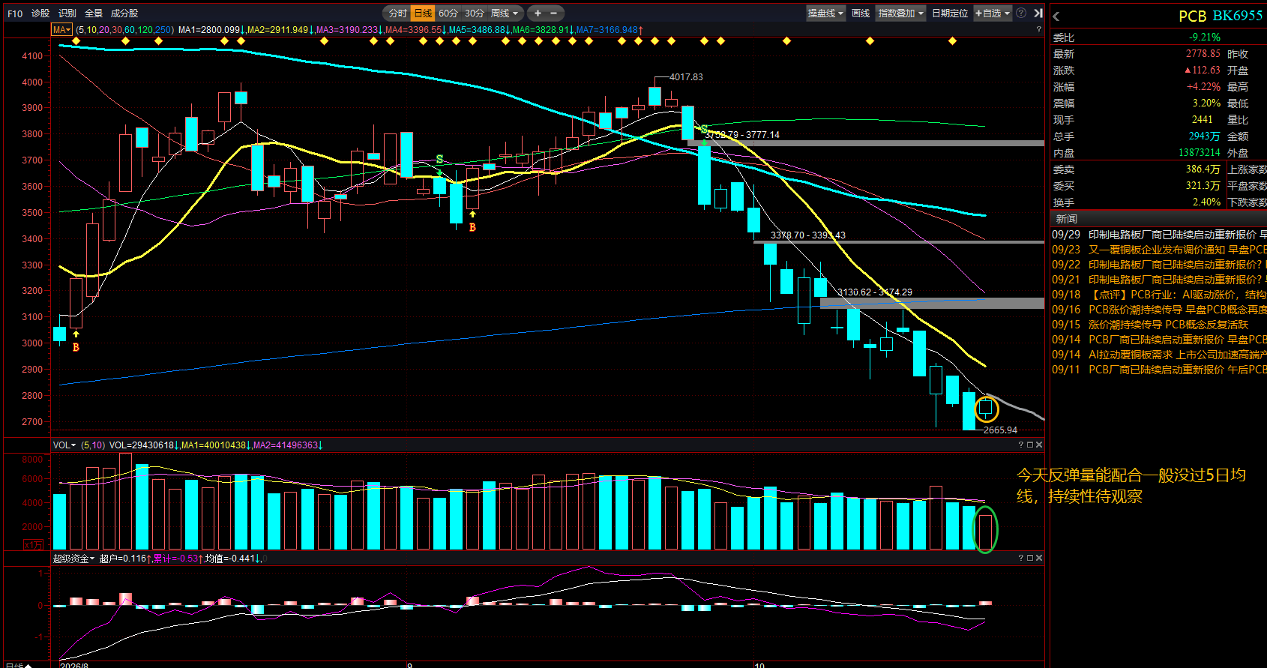Open the F10 menu
The height and width of the screenshot is (668, 1267).
[x=15, y=13]
